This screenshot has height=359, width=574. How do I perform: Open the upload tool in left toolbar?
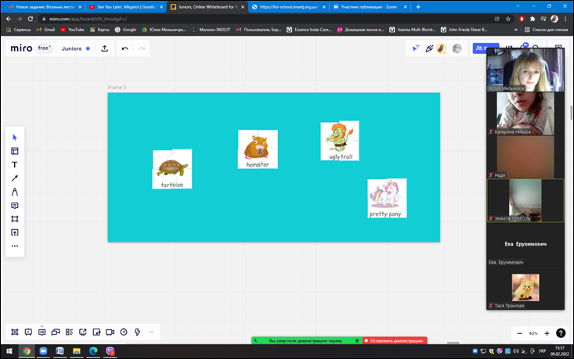14,232
